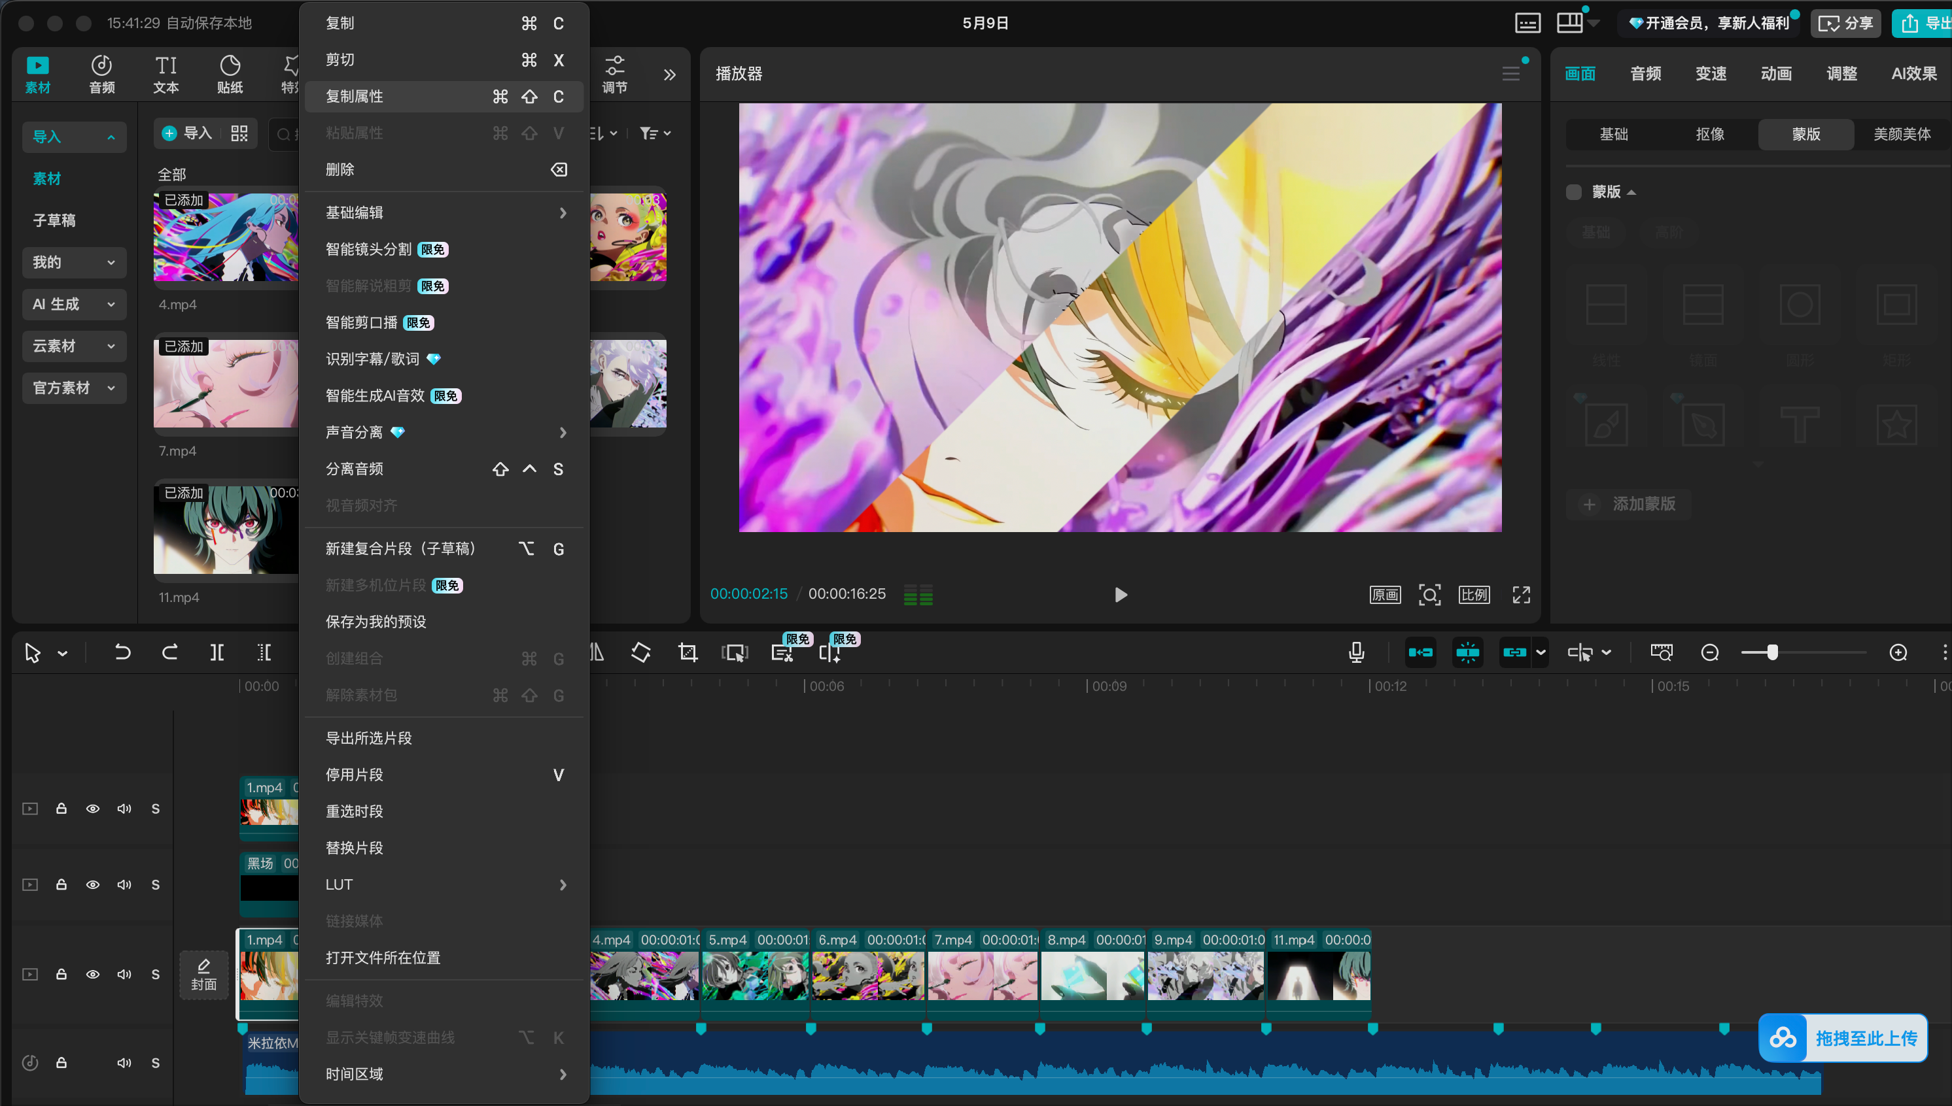Click the fullscreen icon in the player

tap(1521, 594)
